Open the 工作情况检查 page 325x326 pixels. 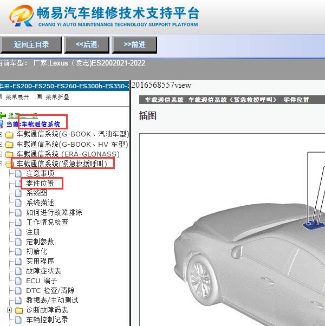[47, 222]
